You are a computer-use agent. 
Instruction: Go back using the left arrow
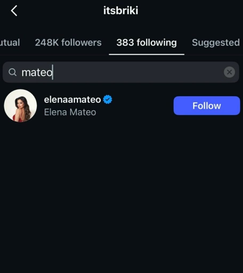(14, 11)
